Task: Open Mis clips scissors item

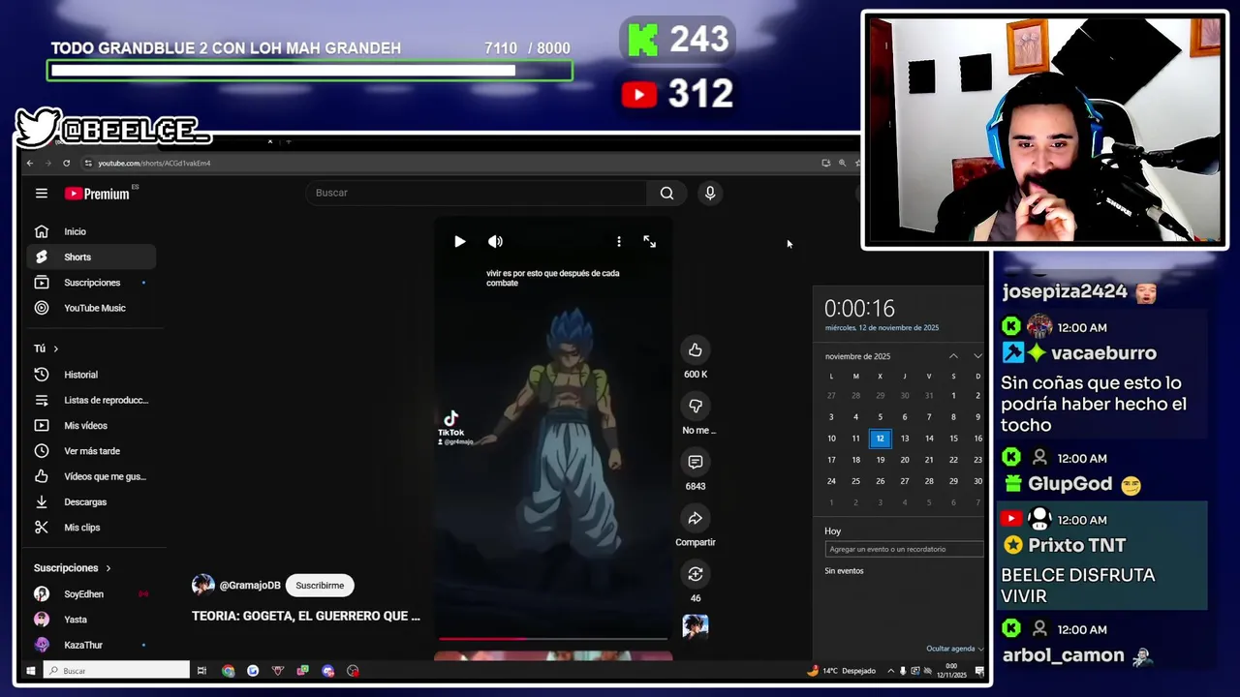Action: (x=91, y=528)
